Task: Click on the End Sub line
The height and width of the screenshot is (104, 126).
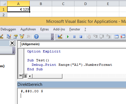Action: click(35, 69)
